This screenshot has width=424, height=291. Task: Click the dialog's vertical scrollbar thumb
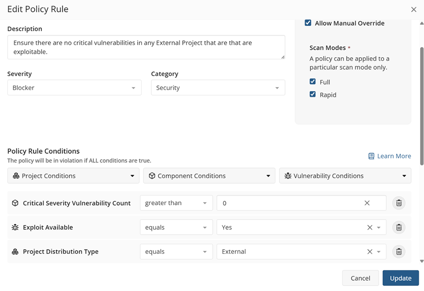click(421, 106)
